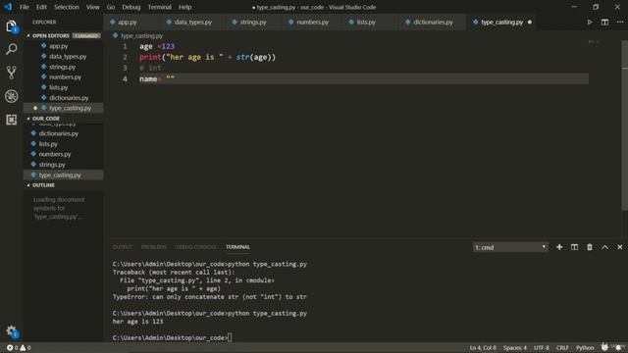Open the terminal selector dropdown 1: cmd
The image size is (628, 353).
click(x=510, y=247)
